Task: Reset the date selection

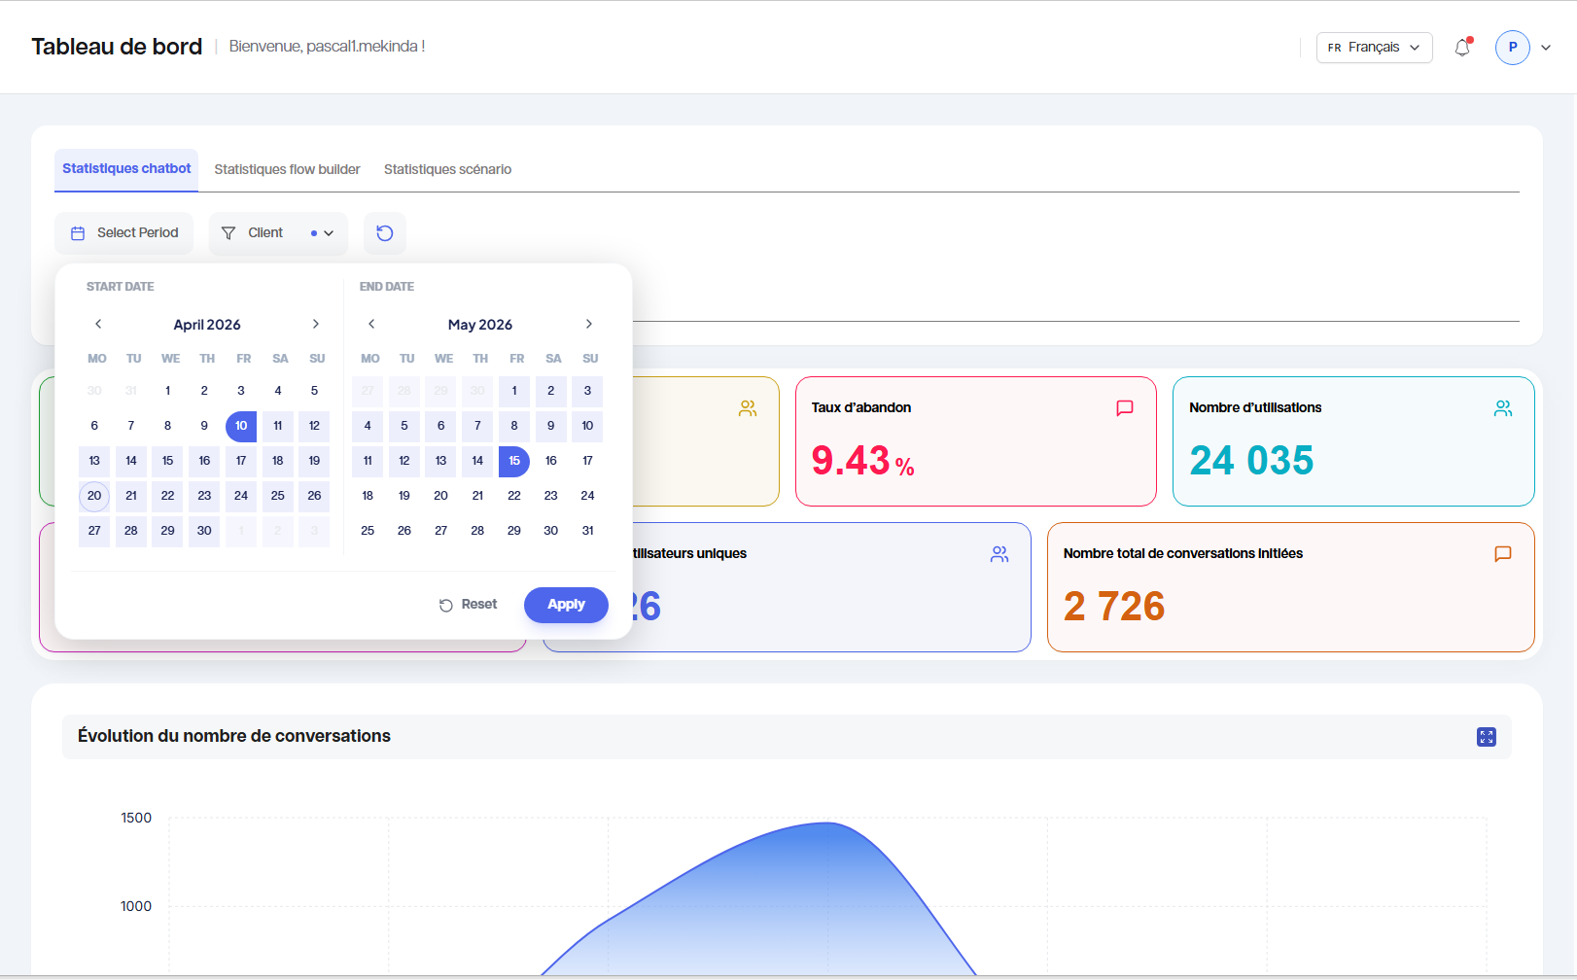Action: coord(468,605)
